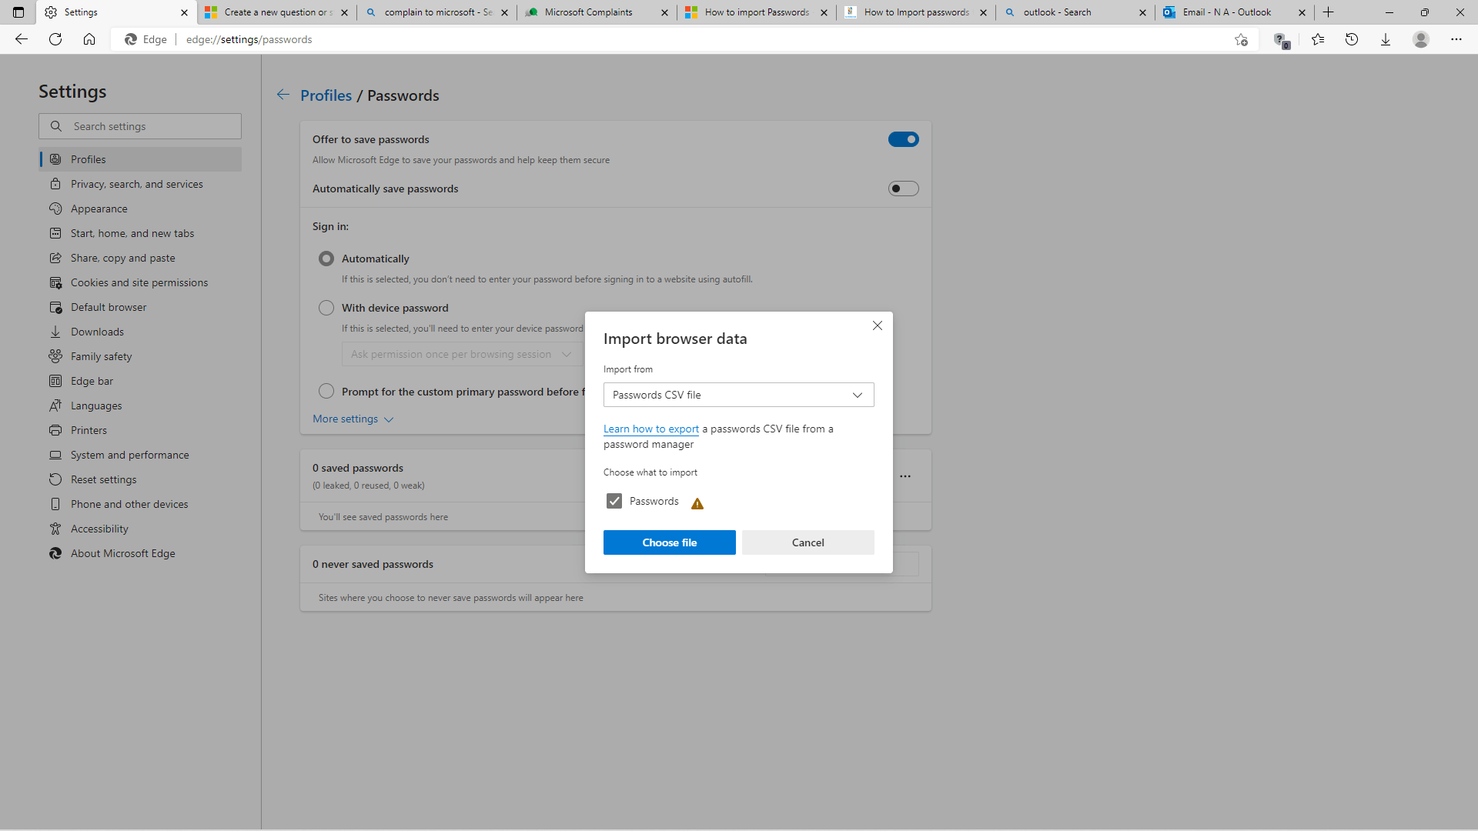Open the profile avatar icon

tap(1421, 39)
